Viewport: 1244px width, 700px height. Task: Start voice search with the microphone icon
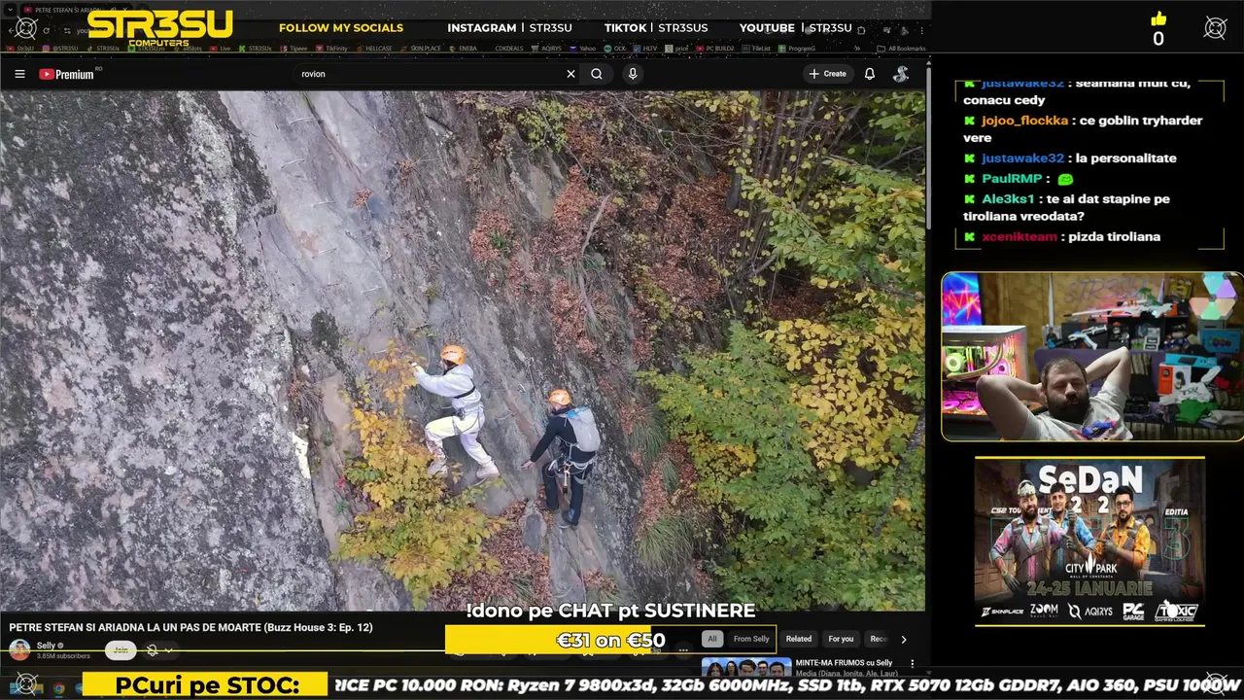click(633, 74)
